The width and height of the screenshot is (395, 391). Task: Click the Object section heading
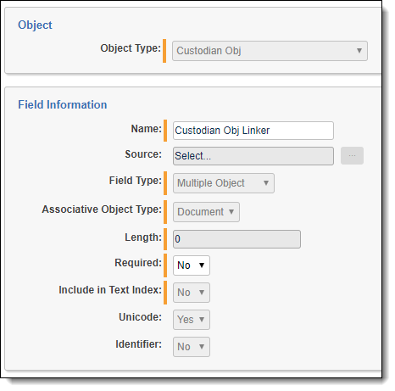pos(35,25)
